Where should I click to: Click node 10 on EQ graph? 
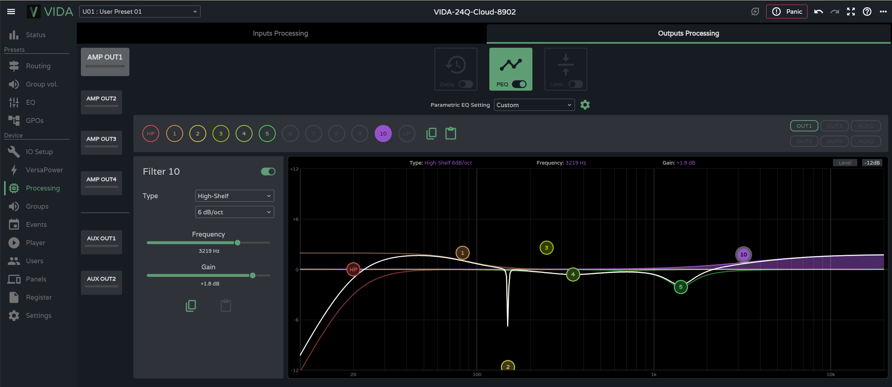(x=744, y=254)
